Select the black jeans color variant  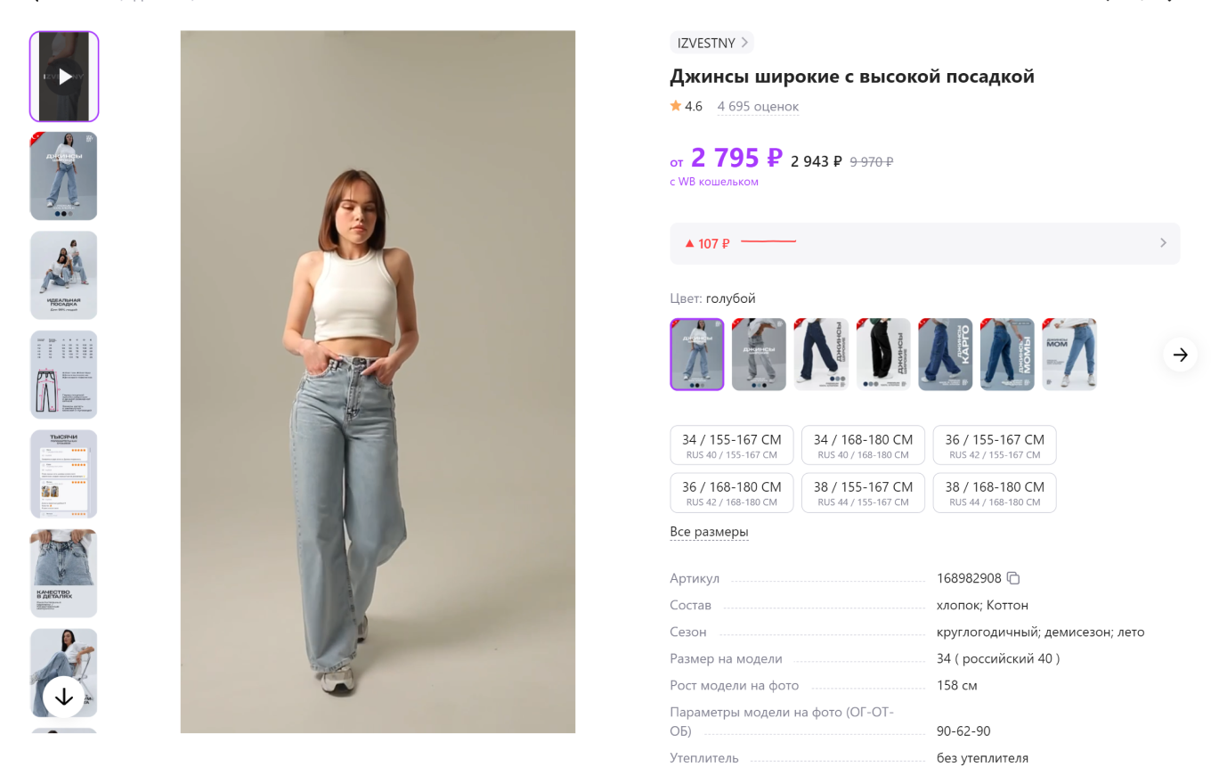click(x=882, y=355)
